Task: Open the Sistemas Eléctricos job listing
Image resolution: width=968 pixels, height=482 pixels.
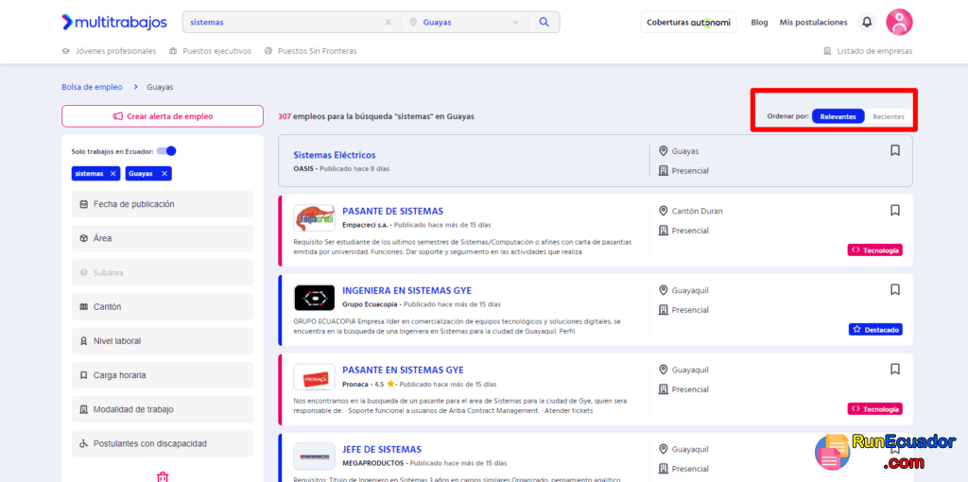Action: (334, 155)
